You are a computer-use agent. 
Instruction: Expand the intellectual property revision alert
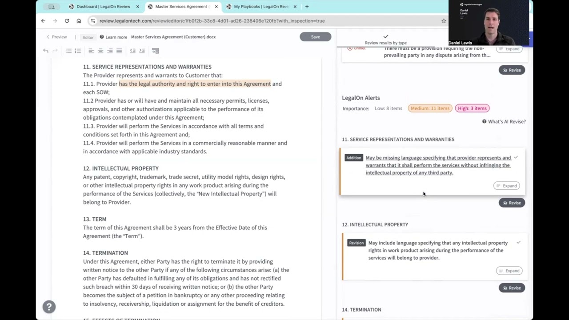coord(509,271)
